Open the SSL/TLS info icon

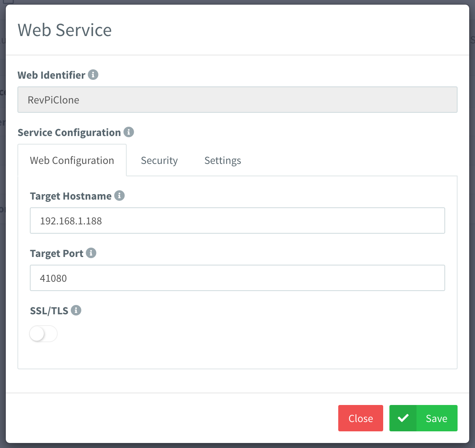(76, 310)
